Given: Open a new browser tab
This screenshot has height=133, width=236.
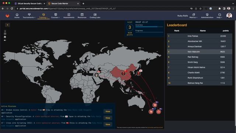Looking at the screenshot, I should click(x=83, y=3).
